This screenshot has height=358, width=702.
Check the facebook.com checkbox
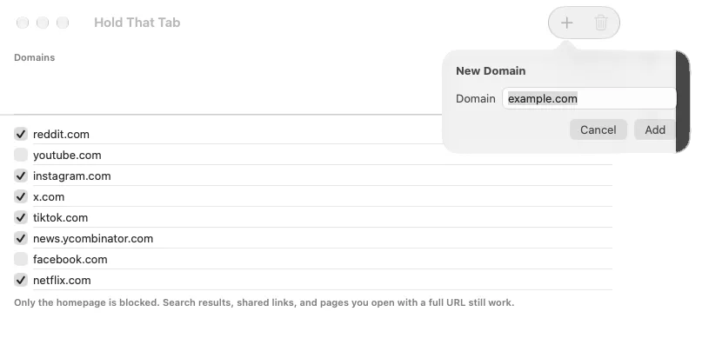click(x=21, y=259)
